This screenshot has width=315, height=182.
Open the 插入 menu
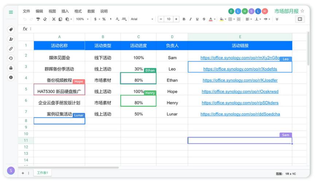click(65, 11)
